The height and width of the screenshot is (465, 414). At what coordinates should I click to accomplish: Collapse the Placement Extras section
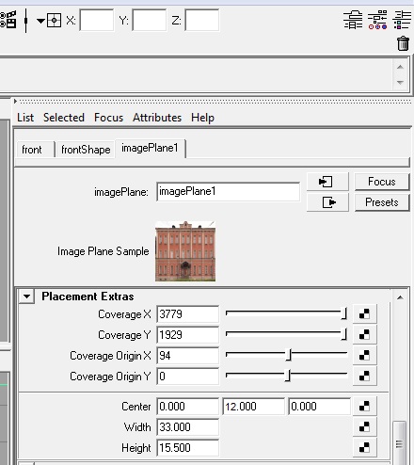tap(26, 297)
